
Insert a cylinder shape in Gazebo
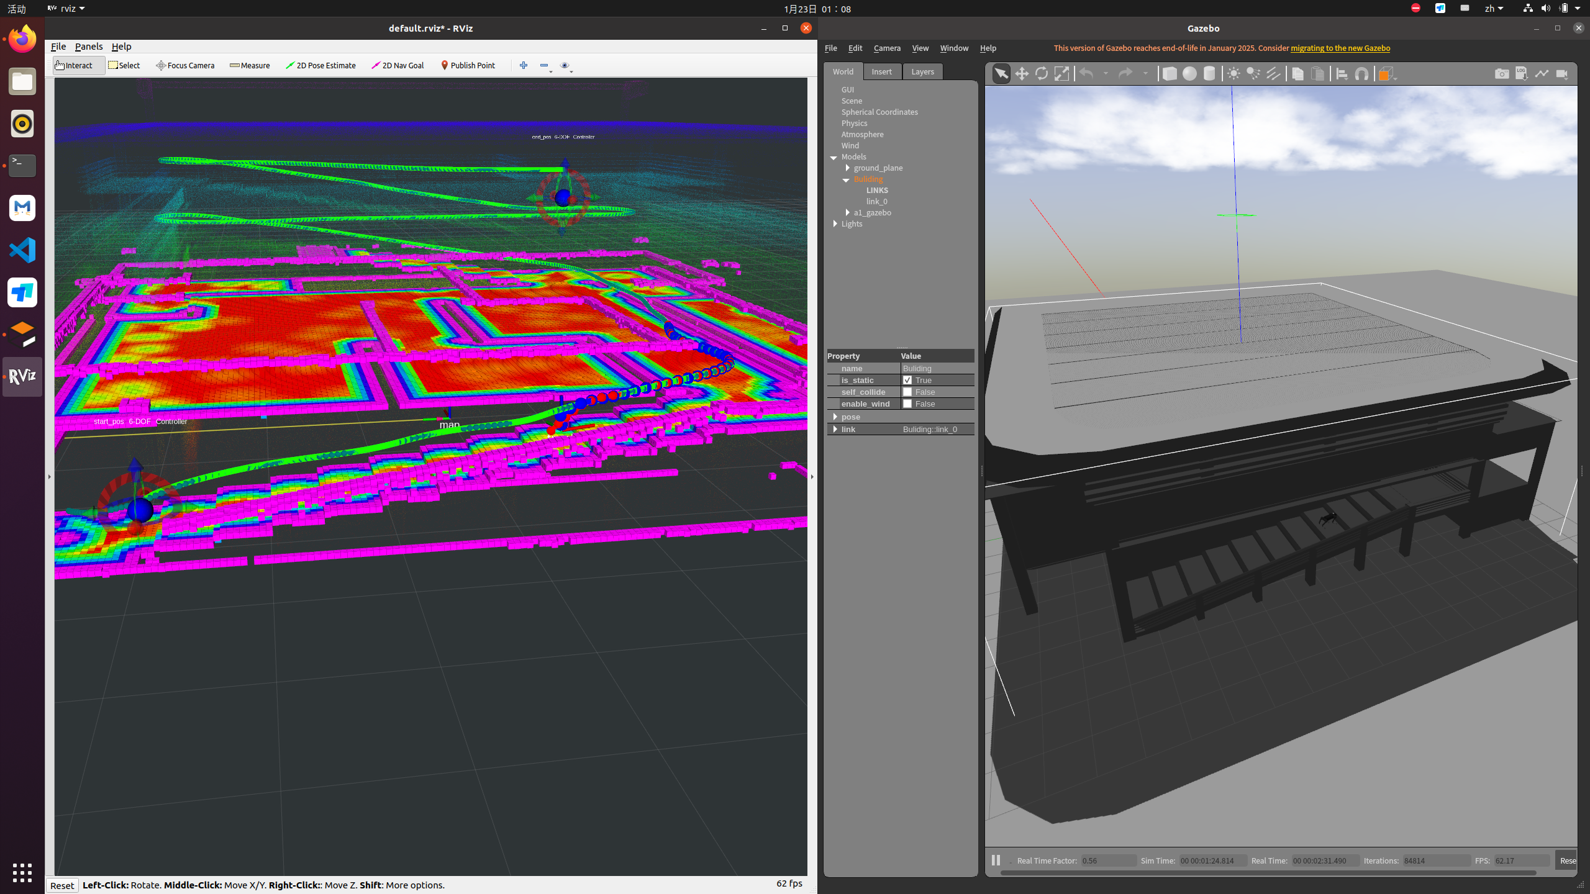pos(1209,74)
